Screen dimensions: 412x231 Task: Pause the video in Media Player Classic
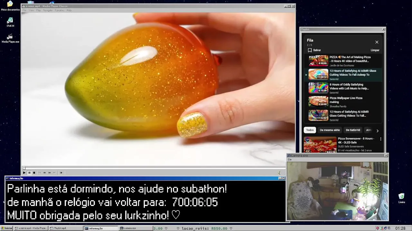[29, 173]
